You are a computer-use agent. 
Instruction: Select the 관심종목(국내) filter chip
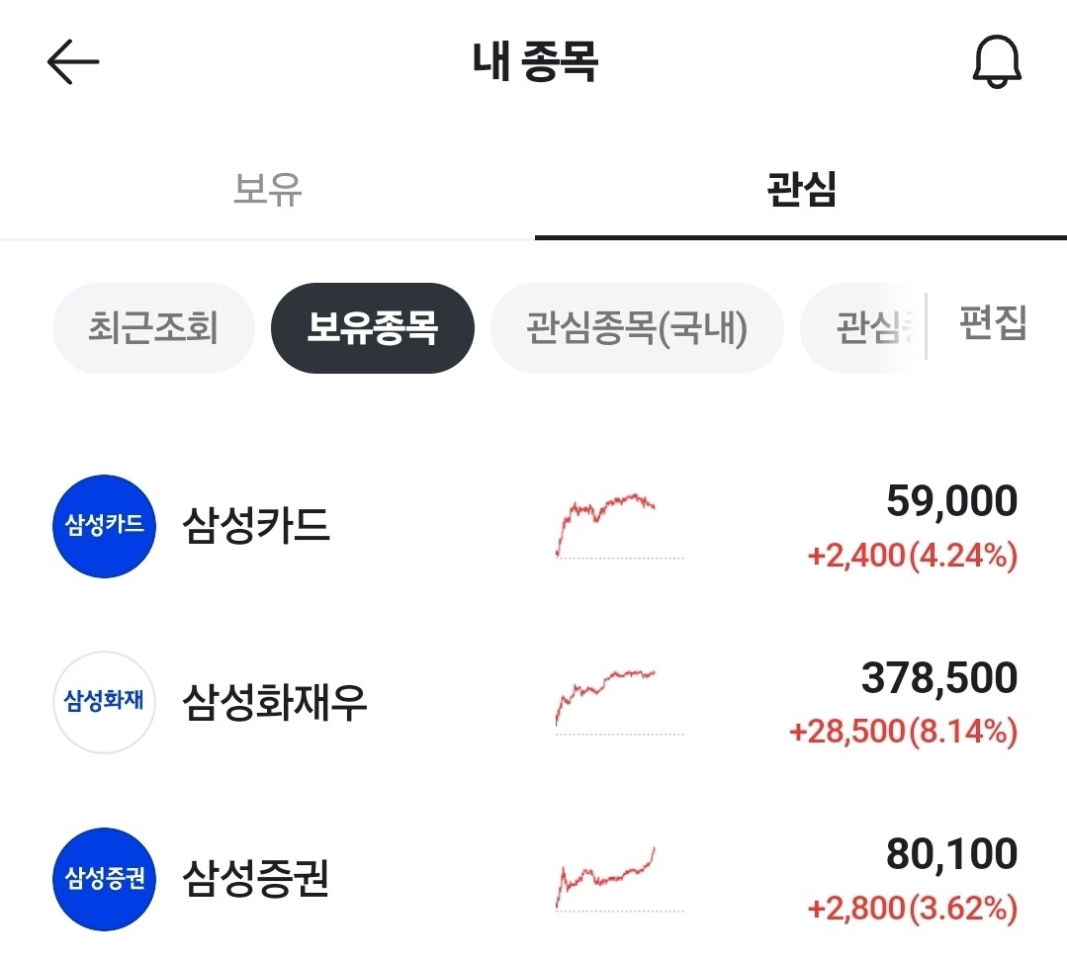pos(637,328)
